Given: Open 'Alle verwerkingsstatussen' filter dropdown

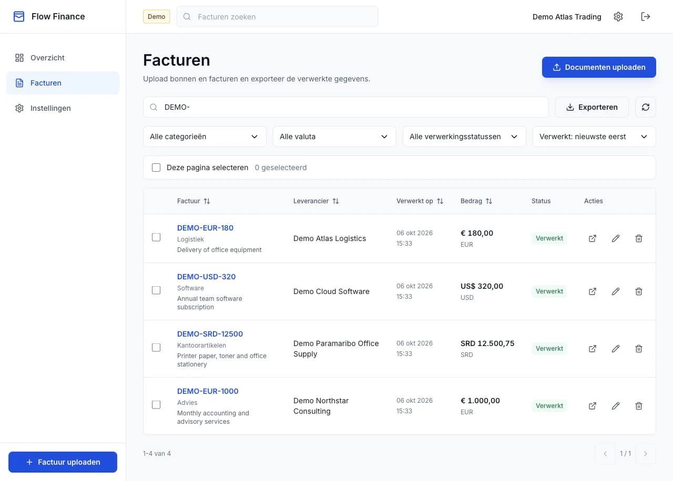Looking at the screenshot, I should (x=464, y=137).
